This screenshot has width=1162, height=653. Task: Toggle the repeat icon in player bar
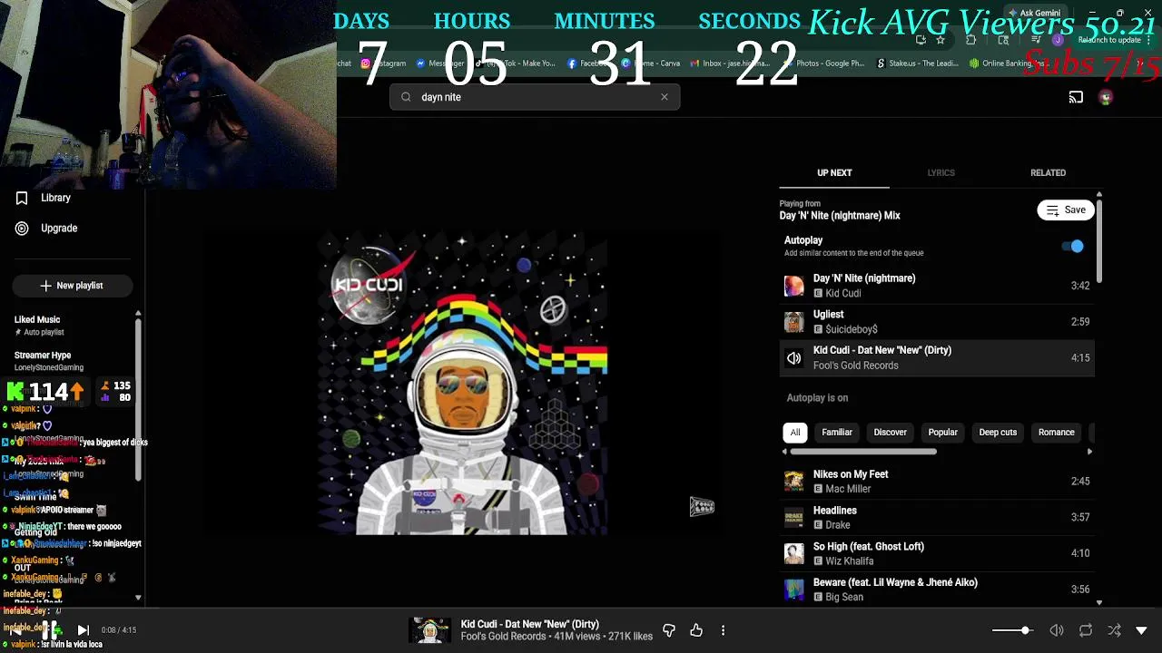pyautogui.click(x=1086, y=630)
